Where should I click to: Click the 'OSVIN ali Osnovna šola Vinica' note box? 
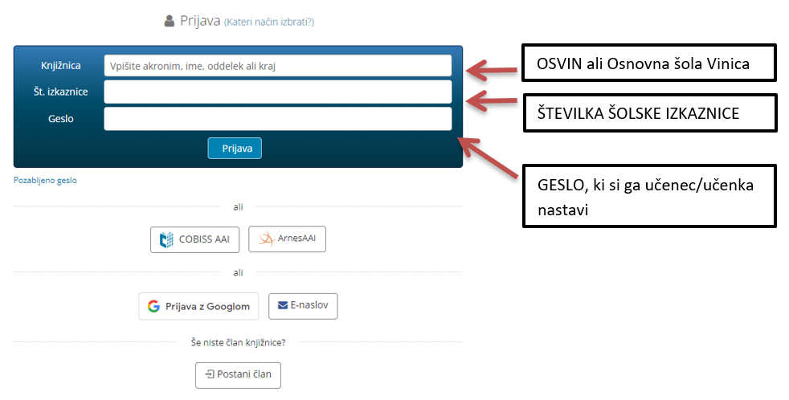point(649,63)
